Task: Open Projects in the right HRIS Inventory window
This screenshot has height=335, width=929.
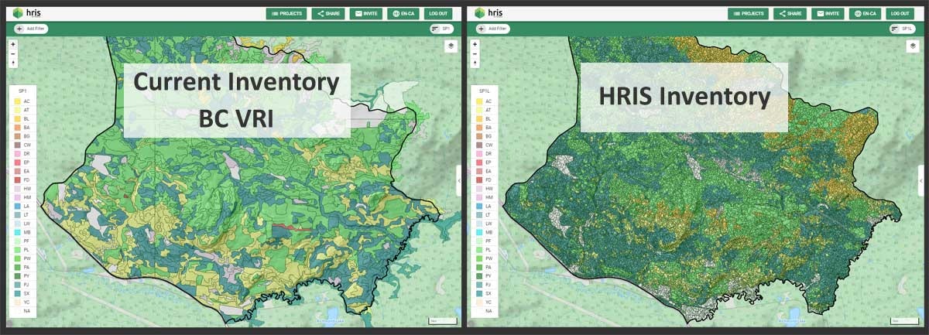Action: pos(748,13)
